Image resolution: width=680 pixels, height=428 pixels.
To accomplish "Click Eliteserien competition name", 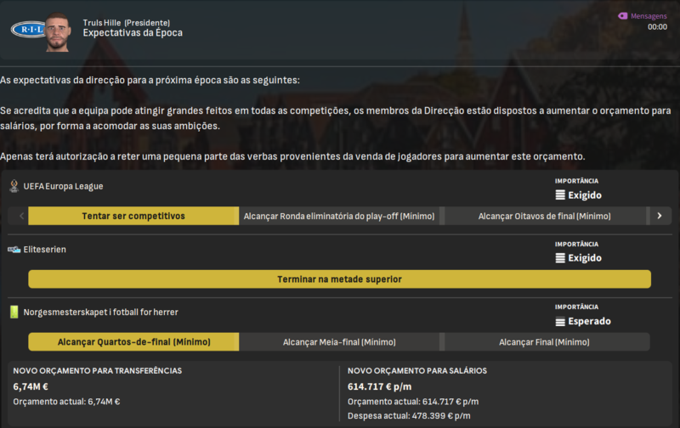I will click(x=45, y=250).
